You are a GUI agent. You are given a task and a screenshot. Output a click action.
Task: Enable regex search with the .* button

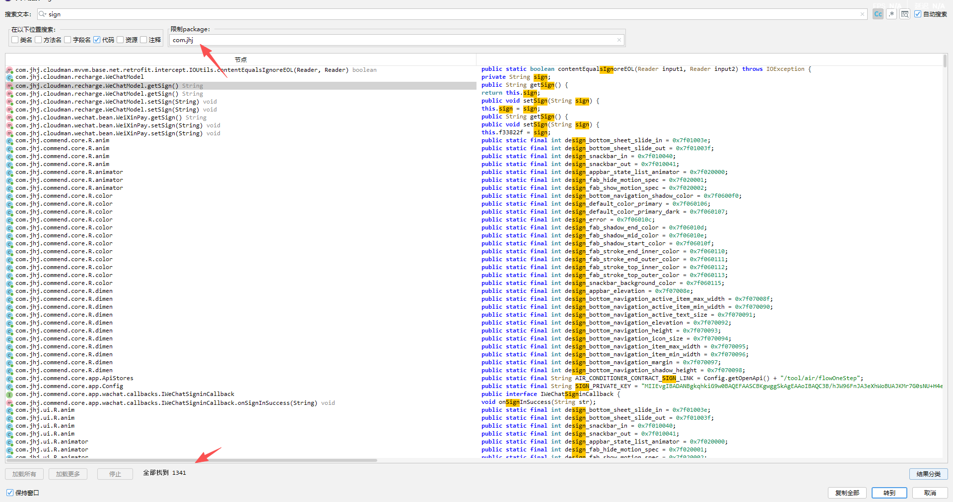(x=891, y=14)
